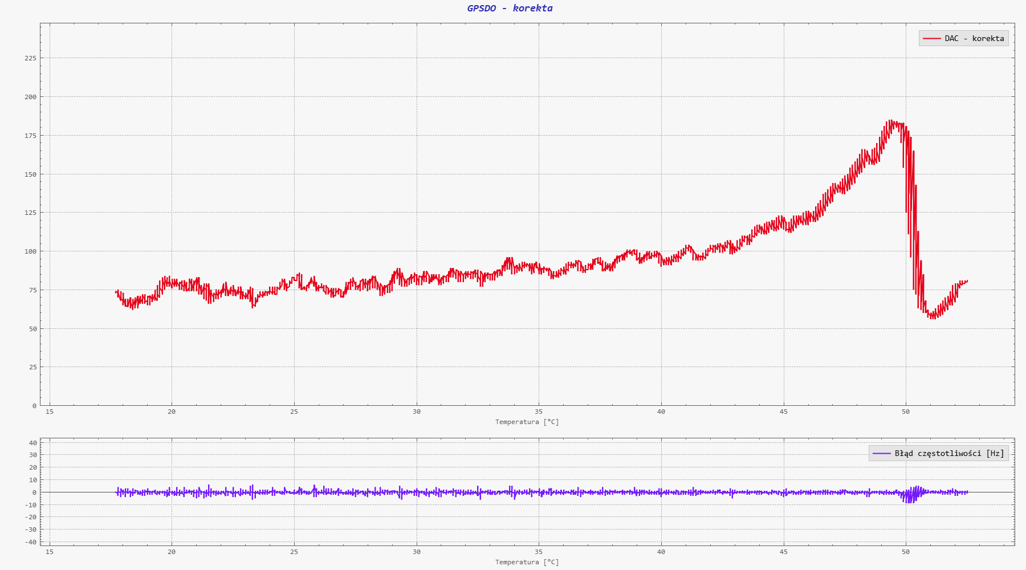The image size is (1026, 570).
Task: Click the -40 tick label on frequency error axis
Action: tap(31, 542)
